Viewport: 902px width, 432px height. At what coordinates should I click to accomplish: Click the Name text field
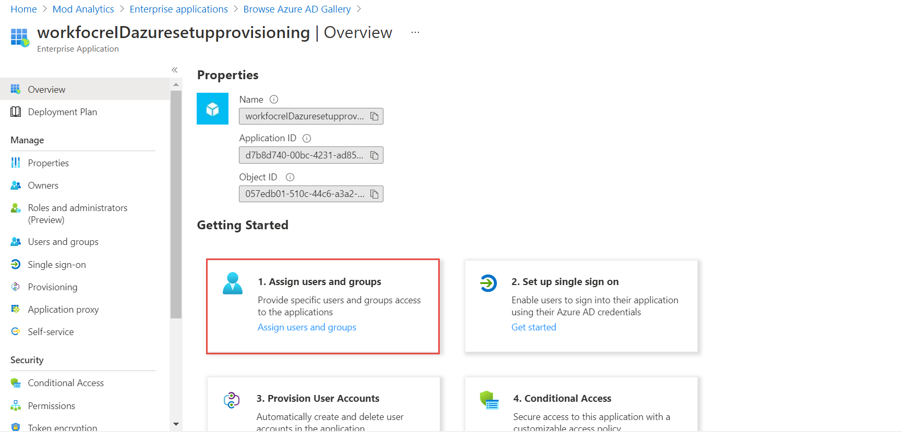311,116
